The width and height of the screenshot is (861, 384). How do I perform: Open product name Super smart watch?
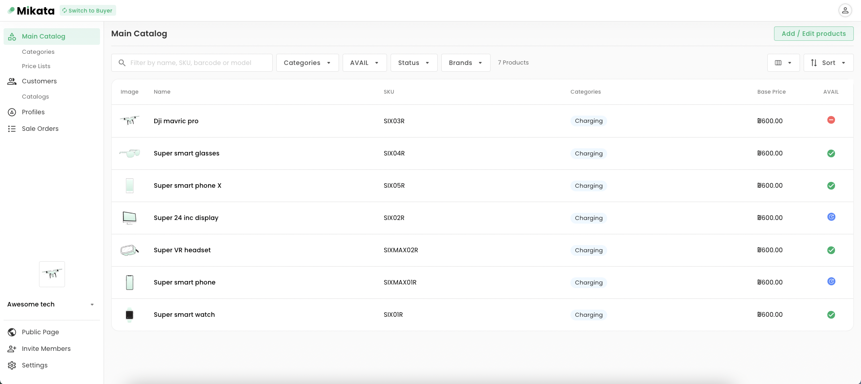point(184,315)
